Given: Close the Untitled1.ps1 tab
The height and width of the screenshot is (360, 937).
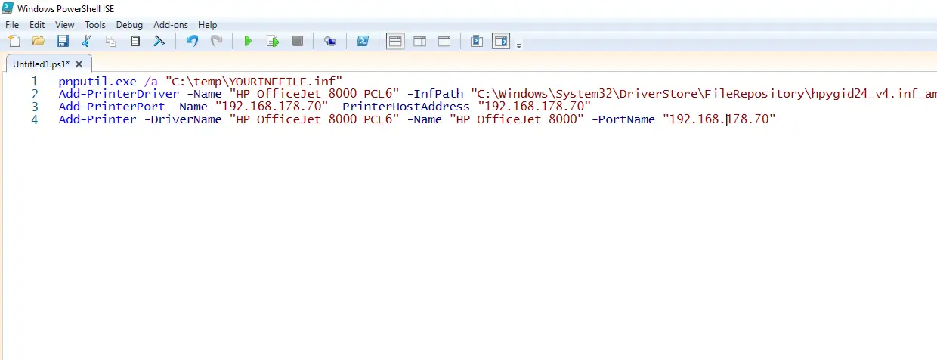Looking at the screenshot, I should click(79, 63).
